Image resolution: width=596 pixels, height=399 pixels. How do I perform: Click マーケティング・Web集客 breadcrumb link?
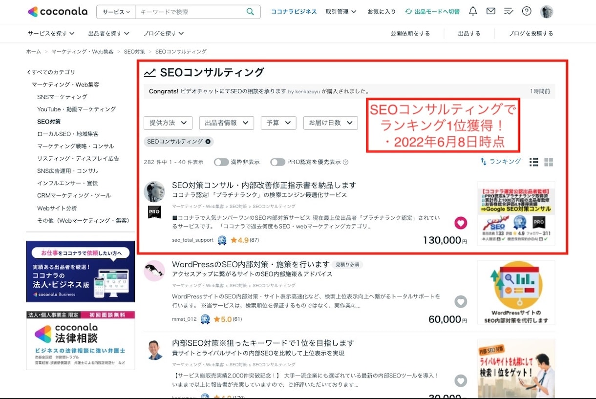(83, 52)
